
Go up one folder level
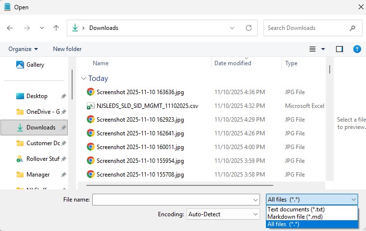click(x=56, y=28)
